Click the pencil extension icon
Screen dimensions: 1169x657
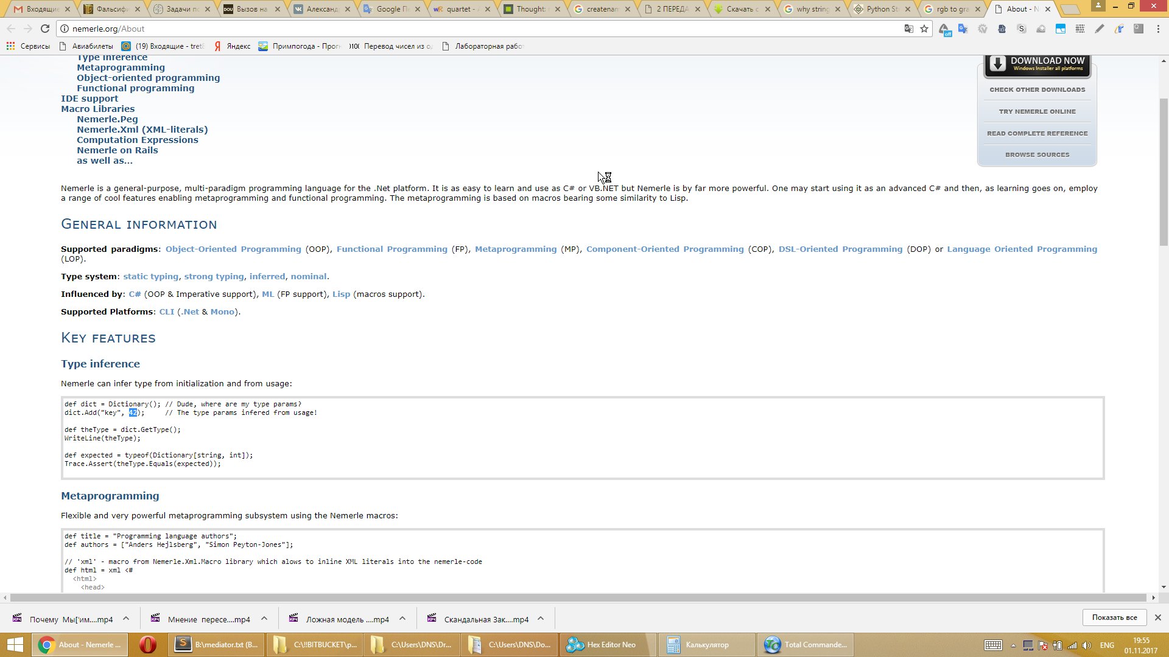pyautogui.click(x=1099, y=29)
